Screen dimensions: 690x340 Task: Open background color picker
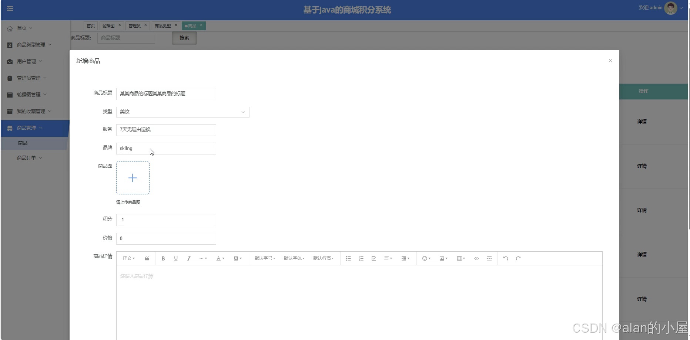pos(238,258)
